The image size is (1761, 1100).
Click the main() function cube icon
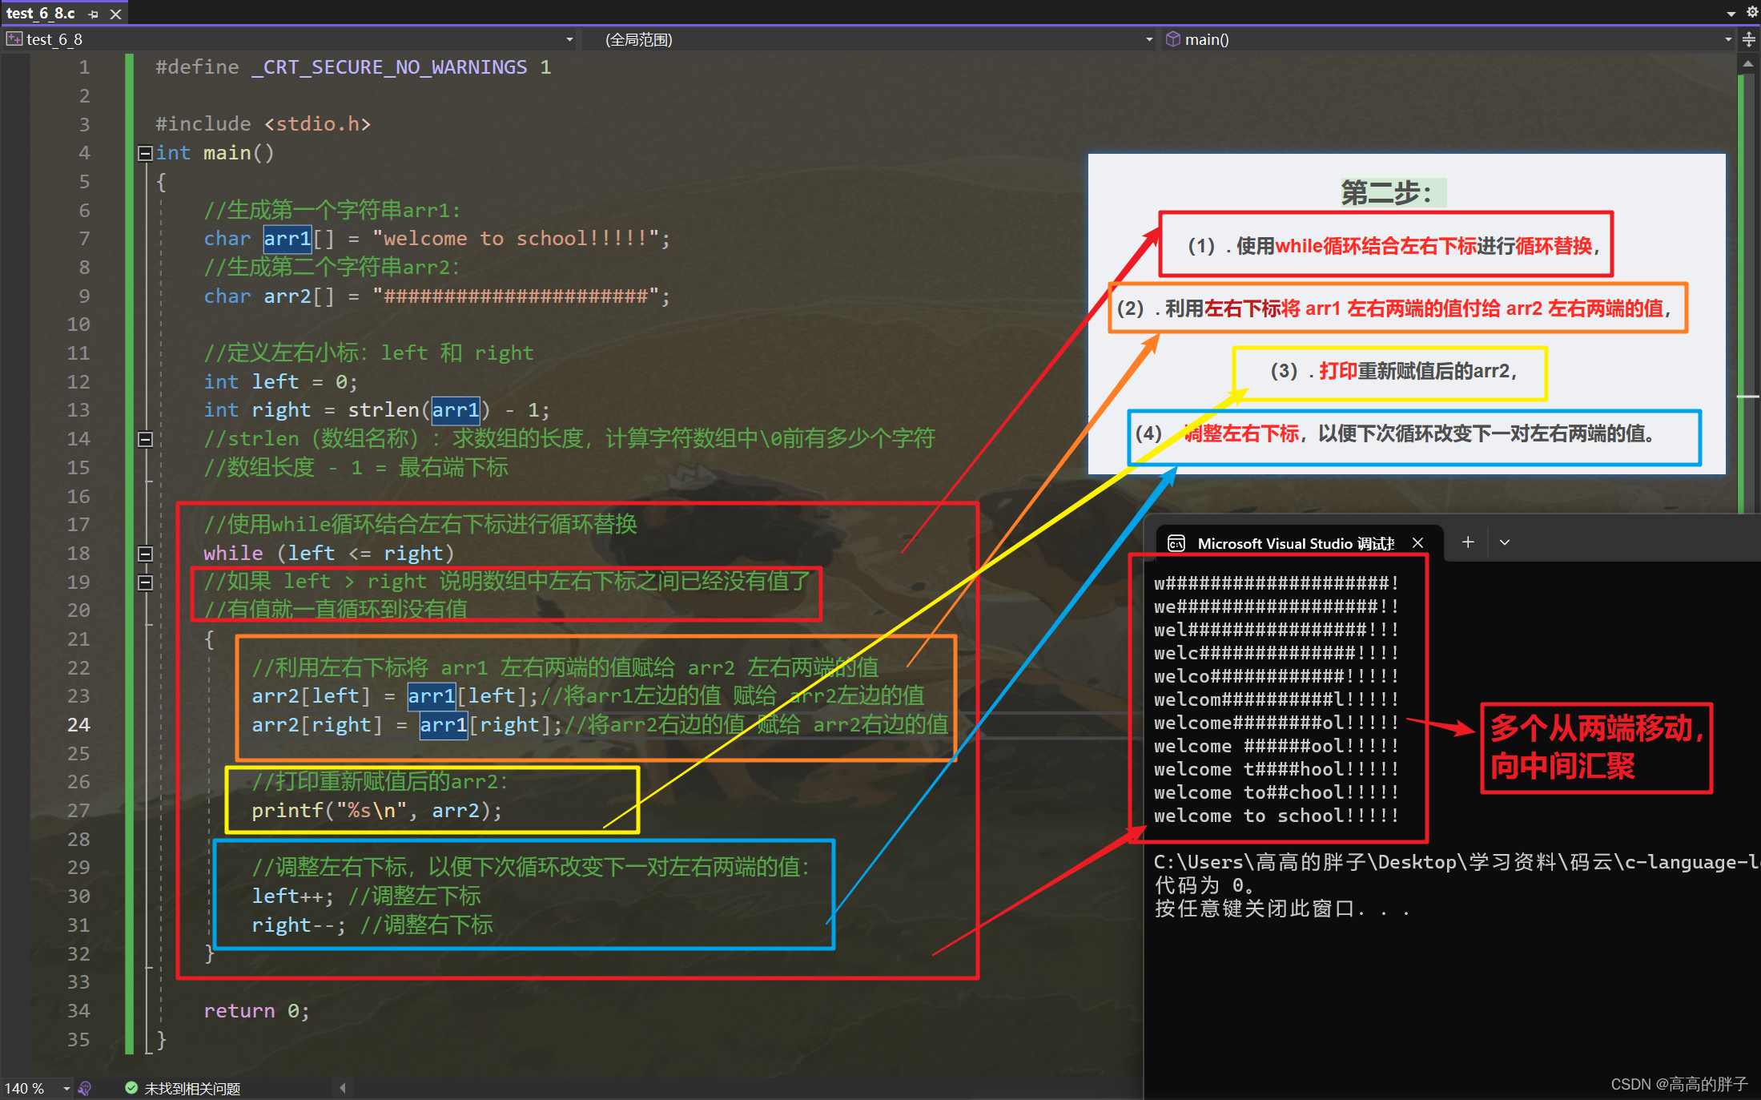pyautogui.click(x=1173, y=39)
